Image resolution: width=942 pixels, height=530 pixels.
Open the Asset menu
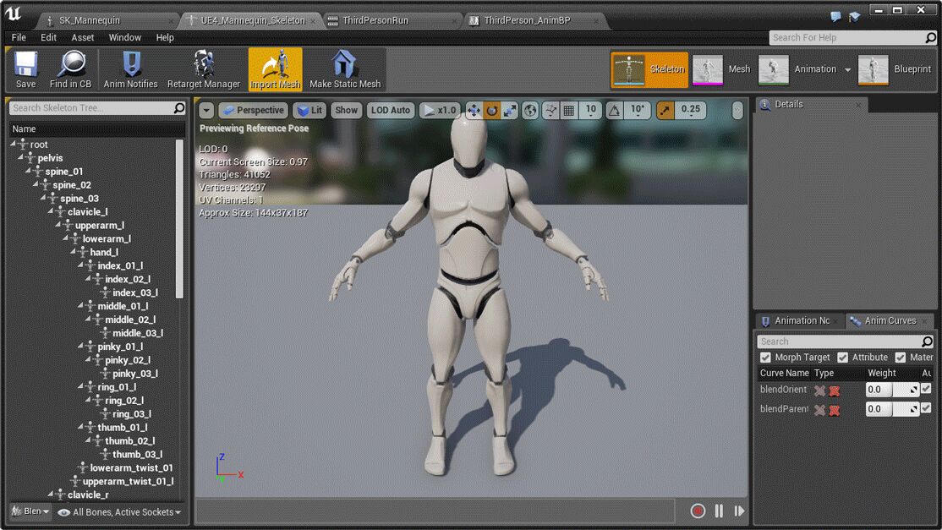click(83, 37)
